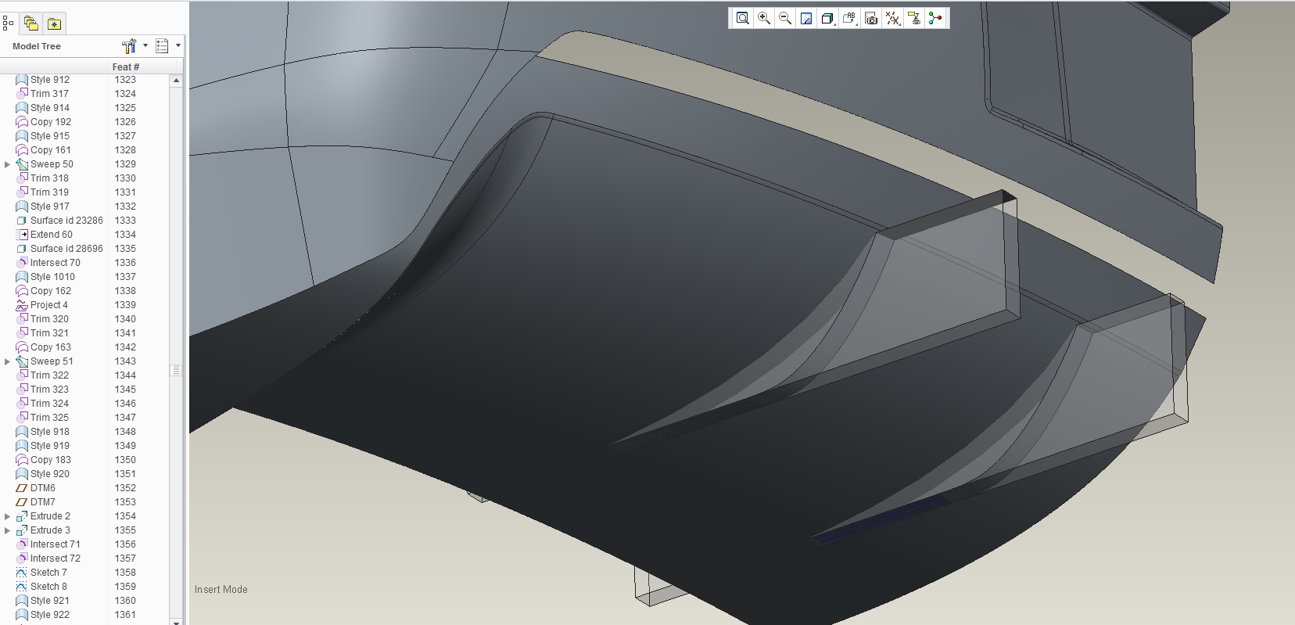The height and width of the screenshot is (625, 1295).
Task: Click the Model Tree panel title
Action: pos(37,46)
